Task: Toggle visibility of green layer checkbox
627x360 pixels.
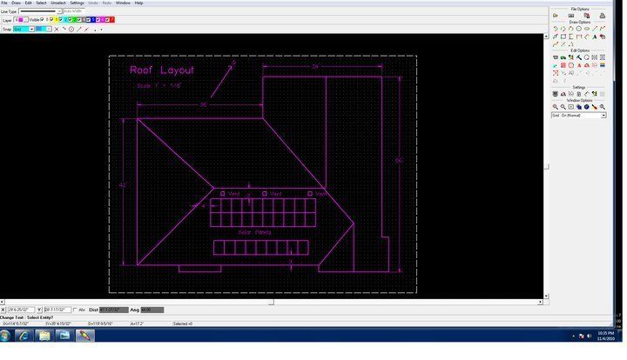Action: click(70, 19)
